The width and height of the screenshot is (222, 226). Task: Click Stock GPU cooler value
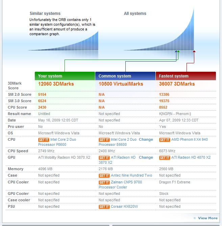tap(164, 194)
